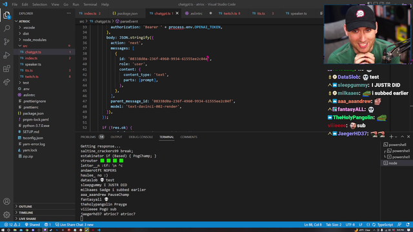The width and height of the screenshot is (413, 232).
Task: Select the node terminal in the terminal list
Action: tap(397, 163)
